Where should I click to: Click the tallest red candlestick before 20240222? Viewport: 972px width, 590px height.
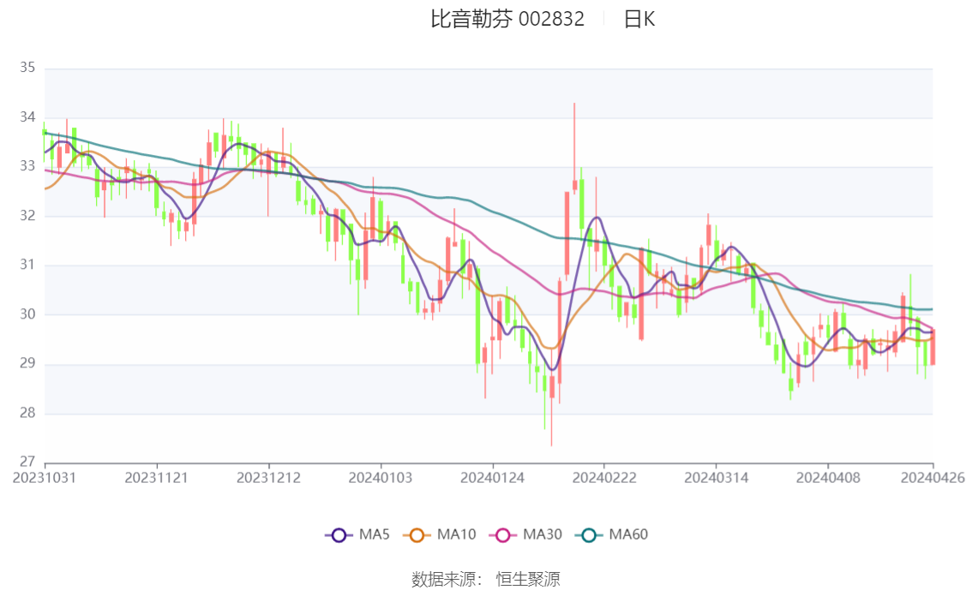click(x=567, y=233)
